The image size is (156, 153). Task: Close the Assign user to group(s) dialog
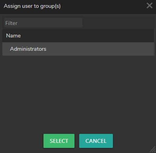point(149,5)
